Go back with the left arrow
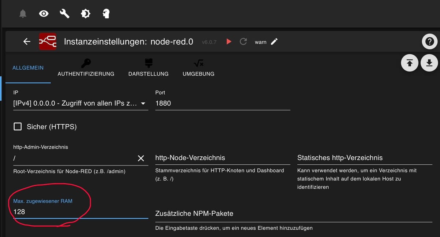 (27, 41)
